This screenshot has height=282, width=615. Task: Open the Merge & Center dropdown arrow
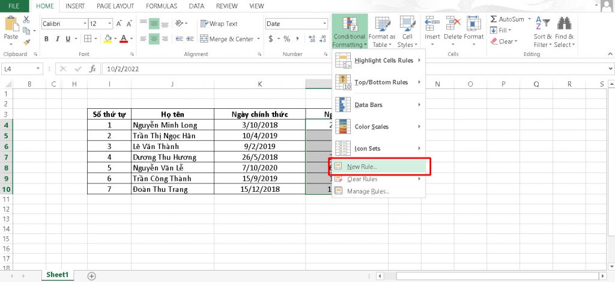(x=258, y=39)
